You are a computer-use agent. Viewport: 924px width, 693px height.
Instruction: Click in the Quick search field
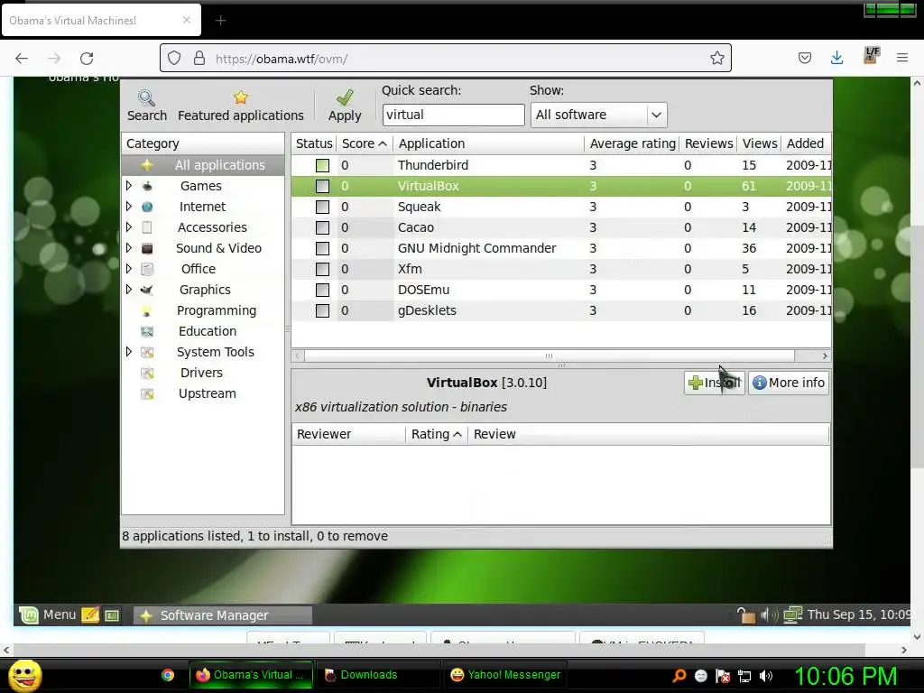tap(453, 115)
